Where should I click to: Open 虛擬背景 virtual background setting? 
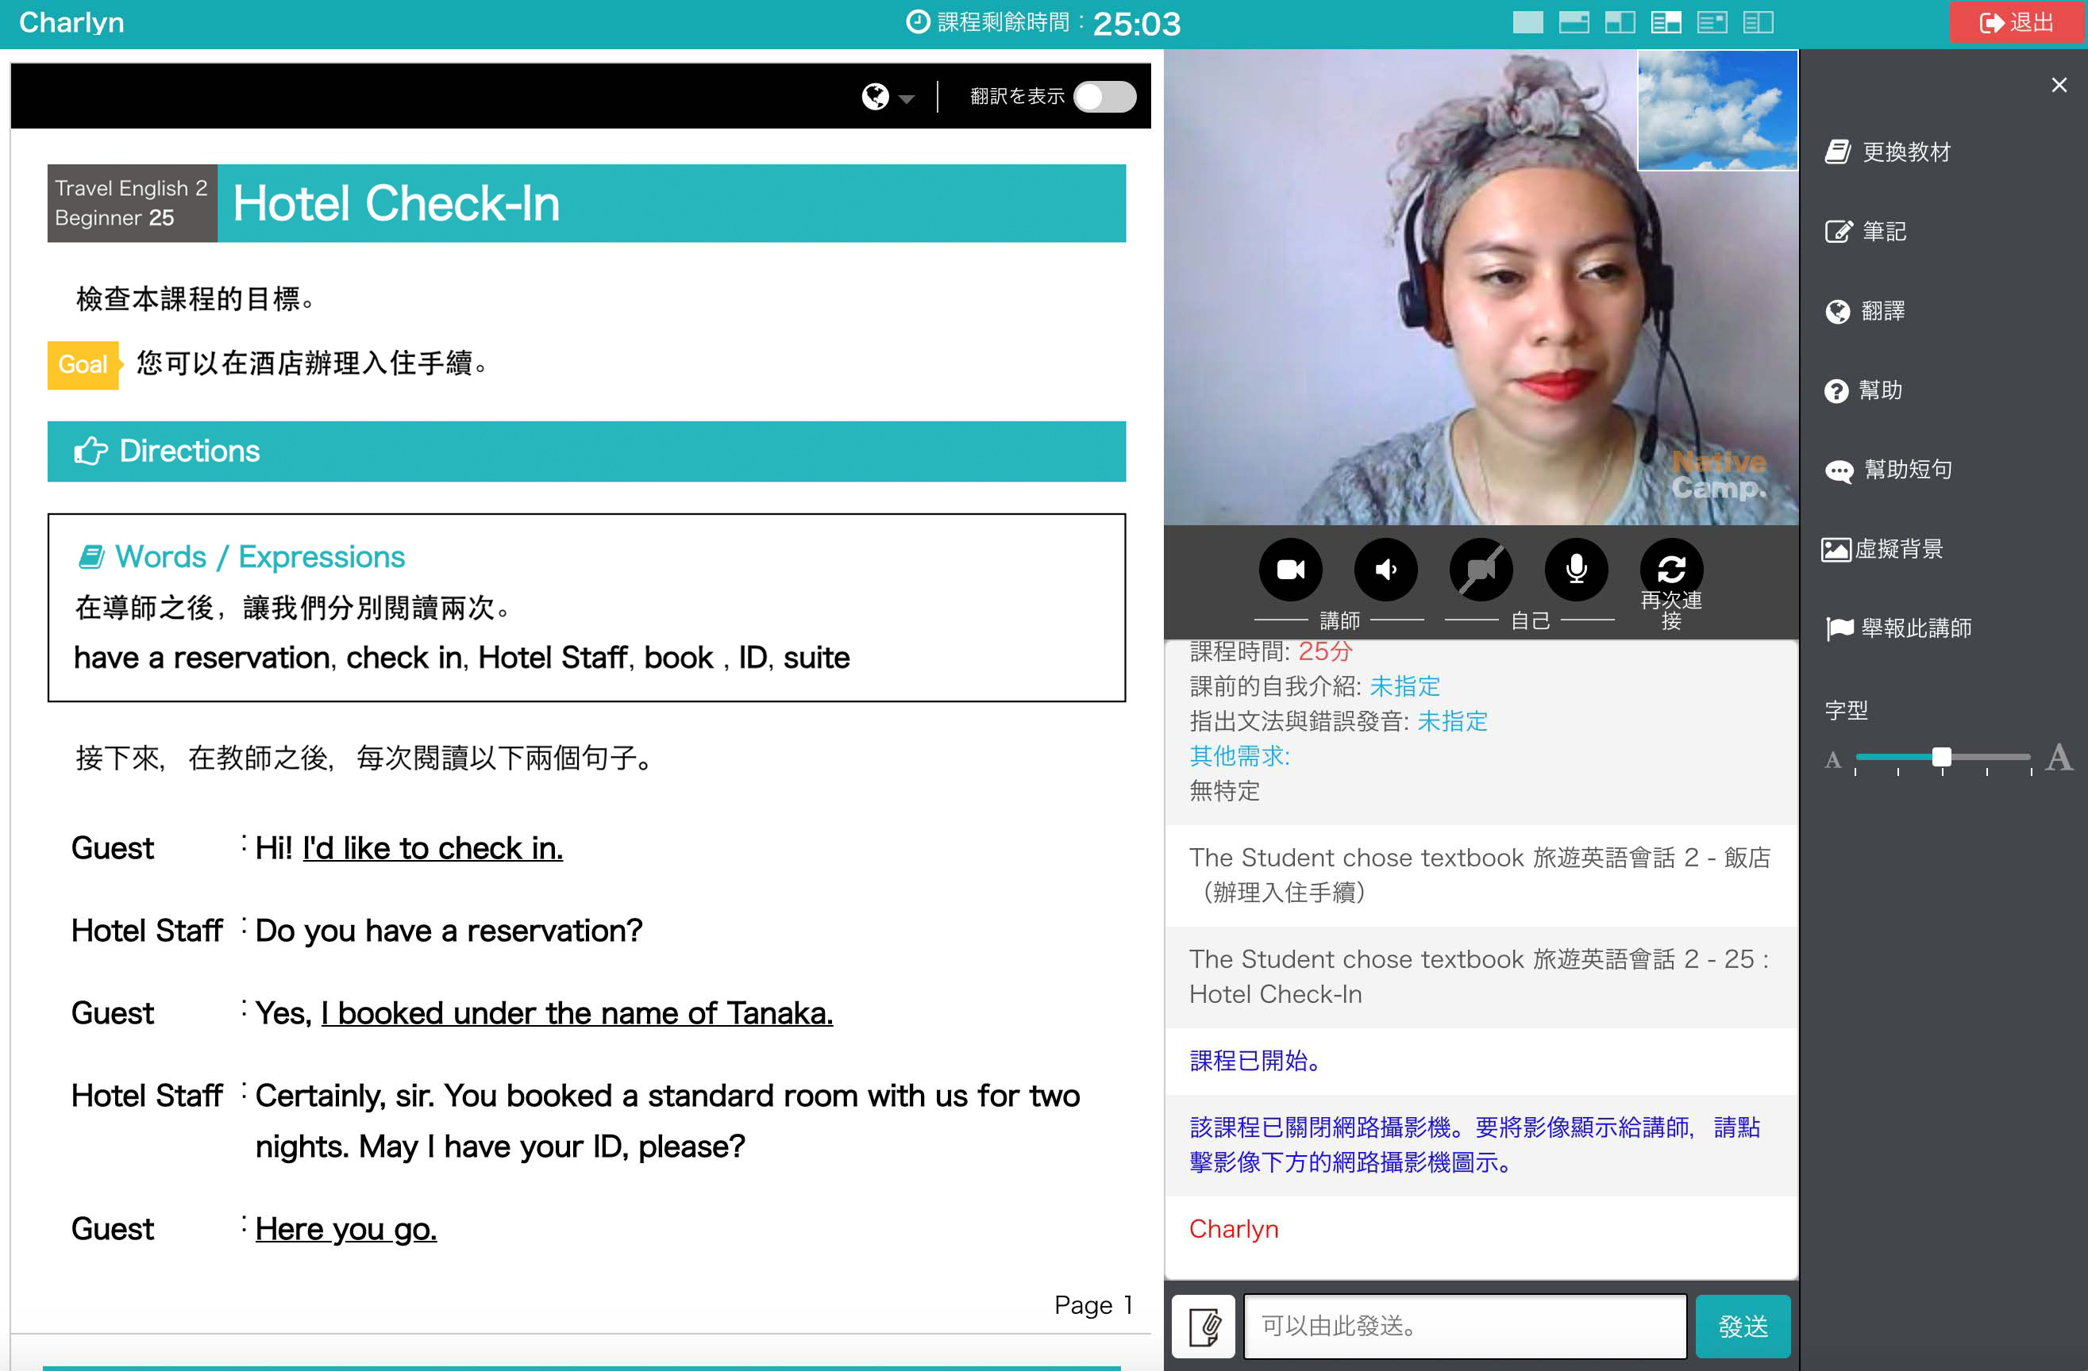(x=1882, y=549)
